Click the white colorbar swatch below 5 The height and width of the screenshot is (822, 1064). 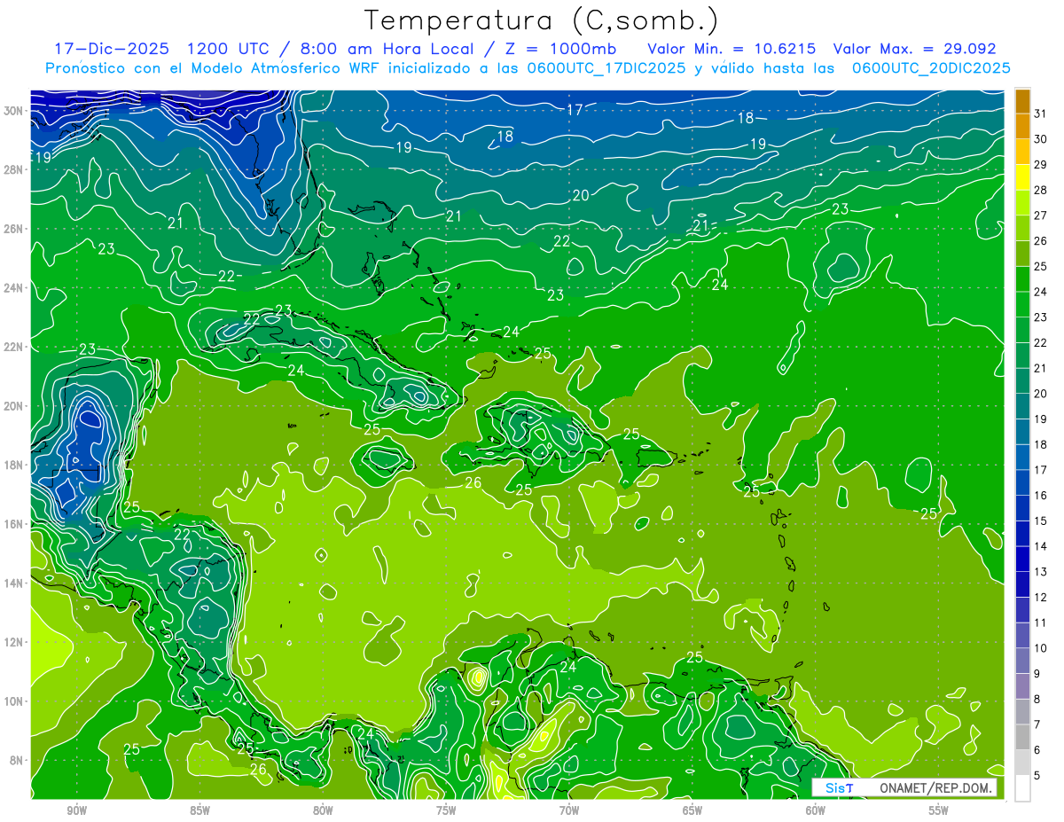[1022, 788]
